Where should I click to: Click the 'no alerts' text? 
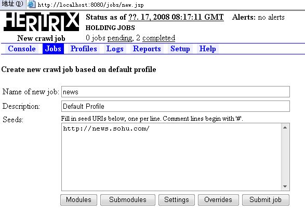271,18
